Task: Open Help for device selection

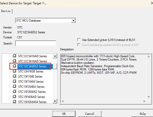Action: (142, 114)
